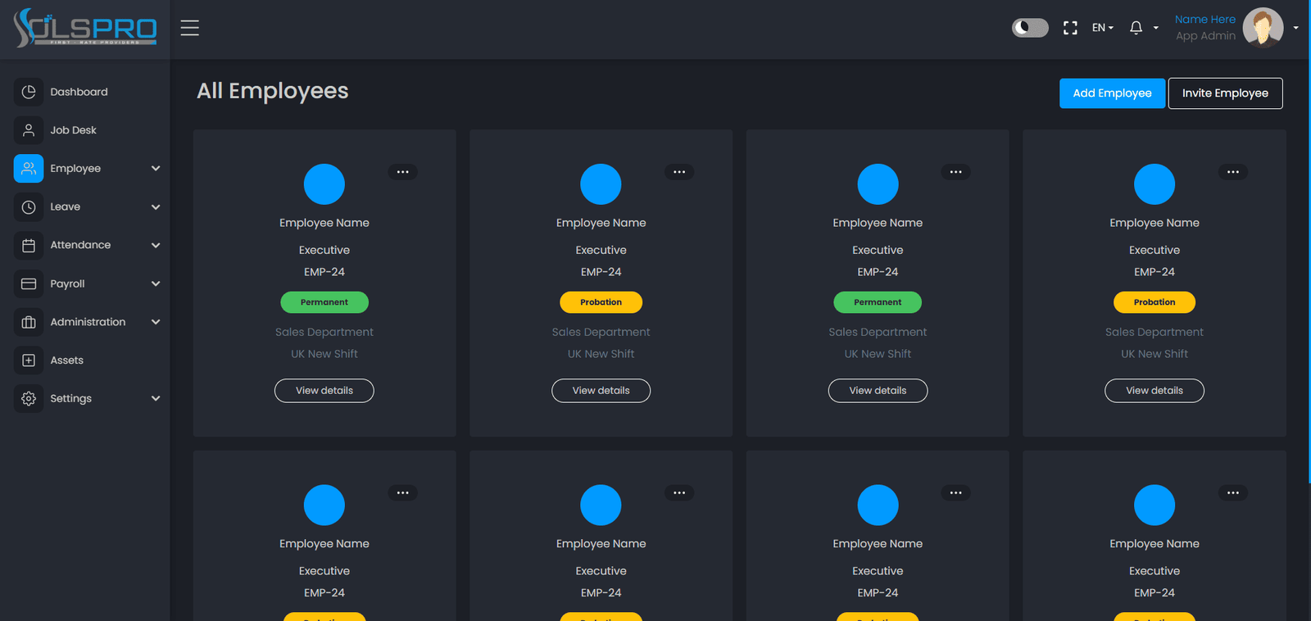Expand the Settings sidebar chevron
The height and width of the screenshot is (621, 1311).
click(156, 399)
